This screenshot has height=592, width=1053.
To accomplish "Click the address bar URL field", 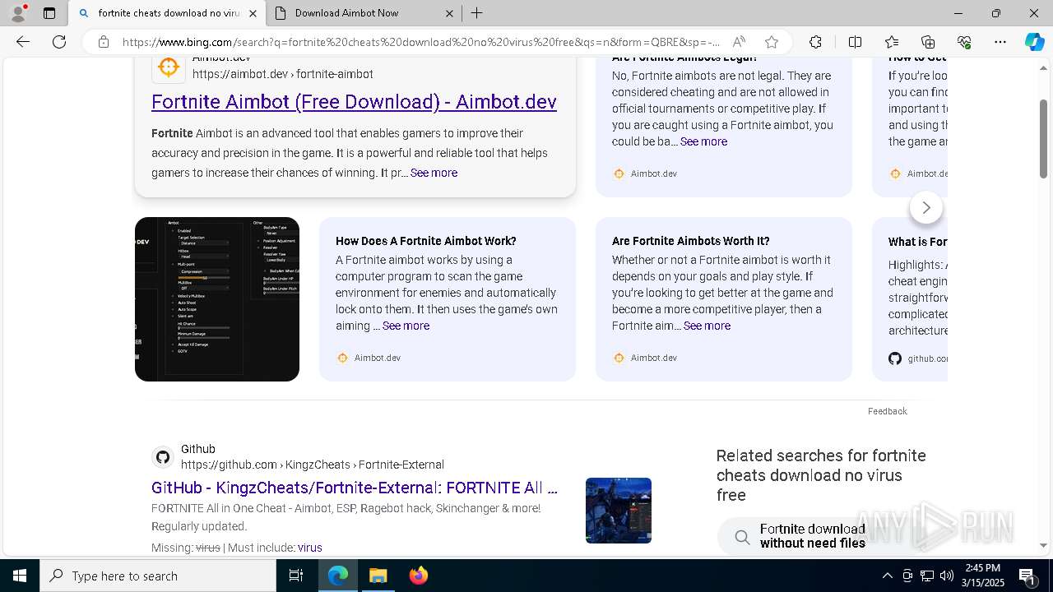I will point(421,42).
